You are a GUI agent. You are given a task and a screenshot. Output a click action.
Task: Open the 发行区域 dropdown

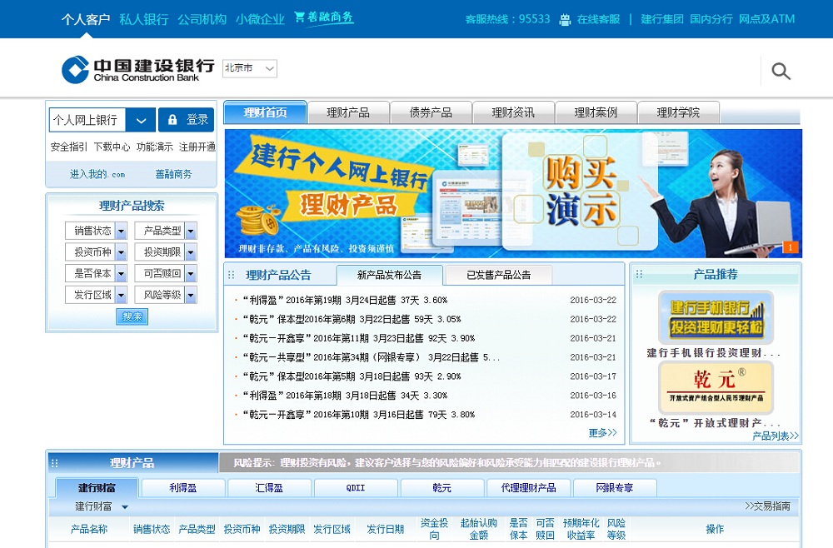[96, 294]
